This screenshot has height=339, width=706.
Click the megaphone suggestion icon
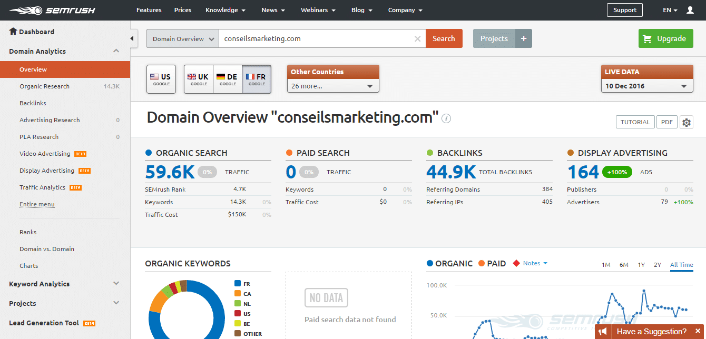pos(603,332)
